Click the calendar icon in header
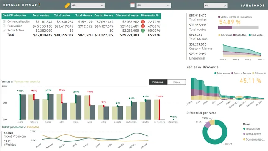 (132, 5)
